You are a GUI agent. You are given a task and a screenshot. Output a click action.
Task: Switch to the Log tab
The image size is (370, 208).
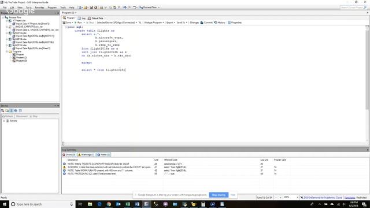(x=82, y=18)
